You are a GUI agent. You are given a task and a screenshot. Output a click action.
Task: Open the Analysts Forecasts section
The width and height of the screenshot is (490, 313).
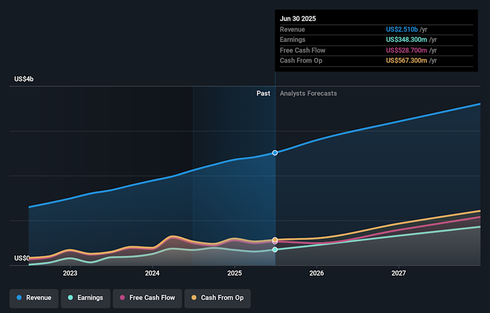click(x=308, y=93)
